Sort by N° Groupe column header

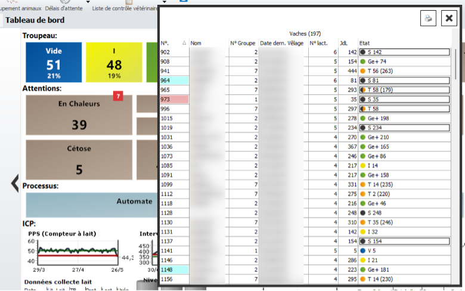(x=243, y=43)
